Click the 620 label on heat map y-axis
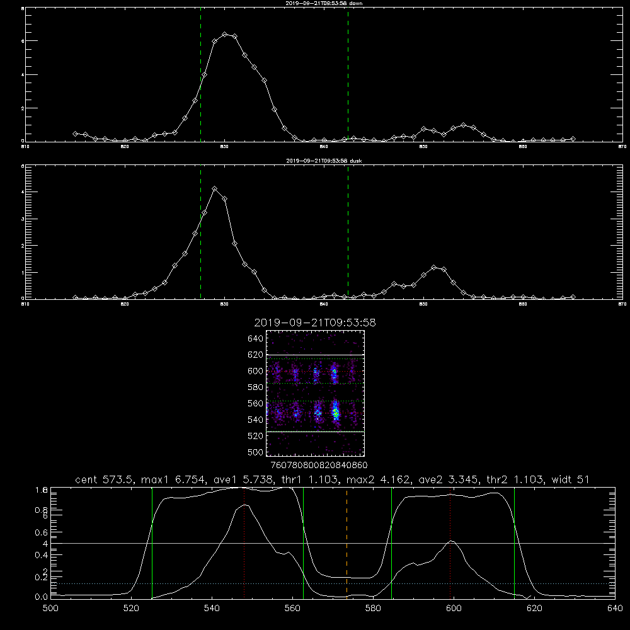 click(x=255, y=355)
